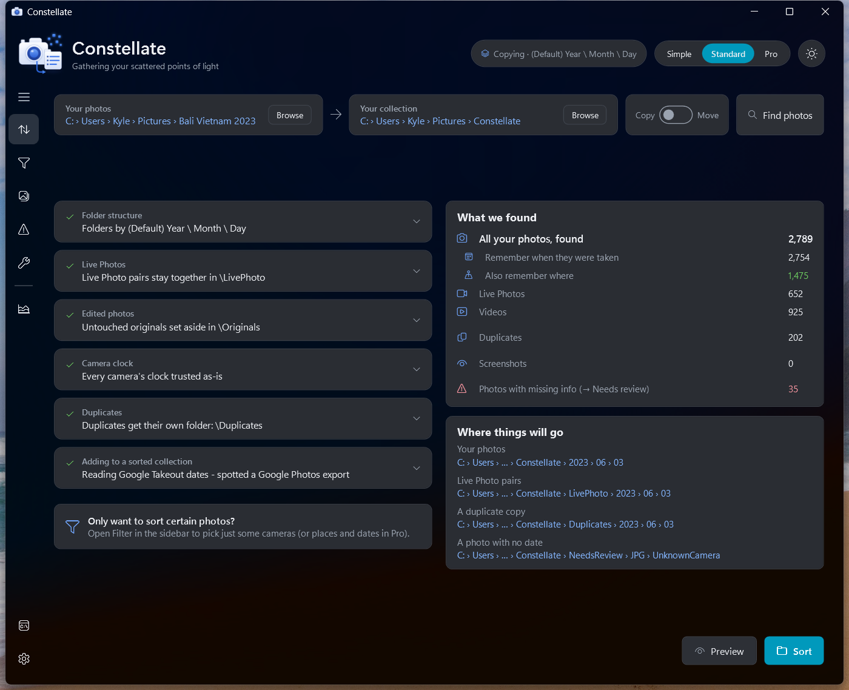849x690 pixels.
Task: Click the Copying (Default) Year Month Day pill
Action: coord(559,54)
